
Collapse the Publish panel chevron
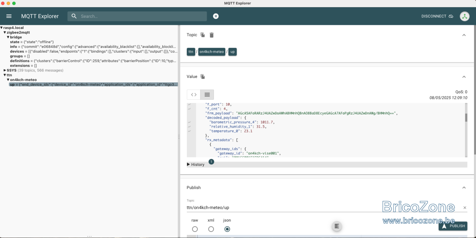pyautogui.click(x=464, y=188)
